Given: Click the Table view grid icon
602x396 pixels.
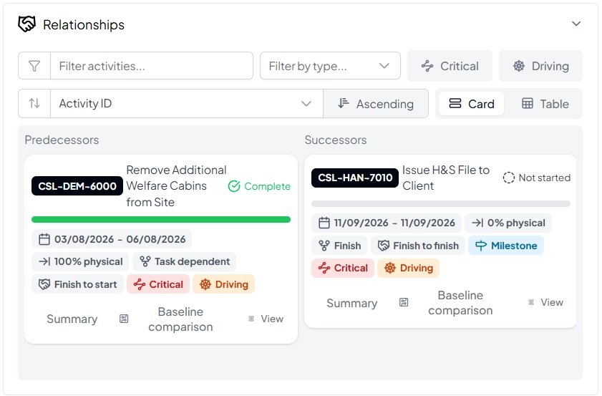Looking at the screenshot, I should tap(527, 103).
